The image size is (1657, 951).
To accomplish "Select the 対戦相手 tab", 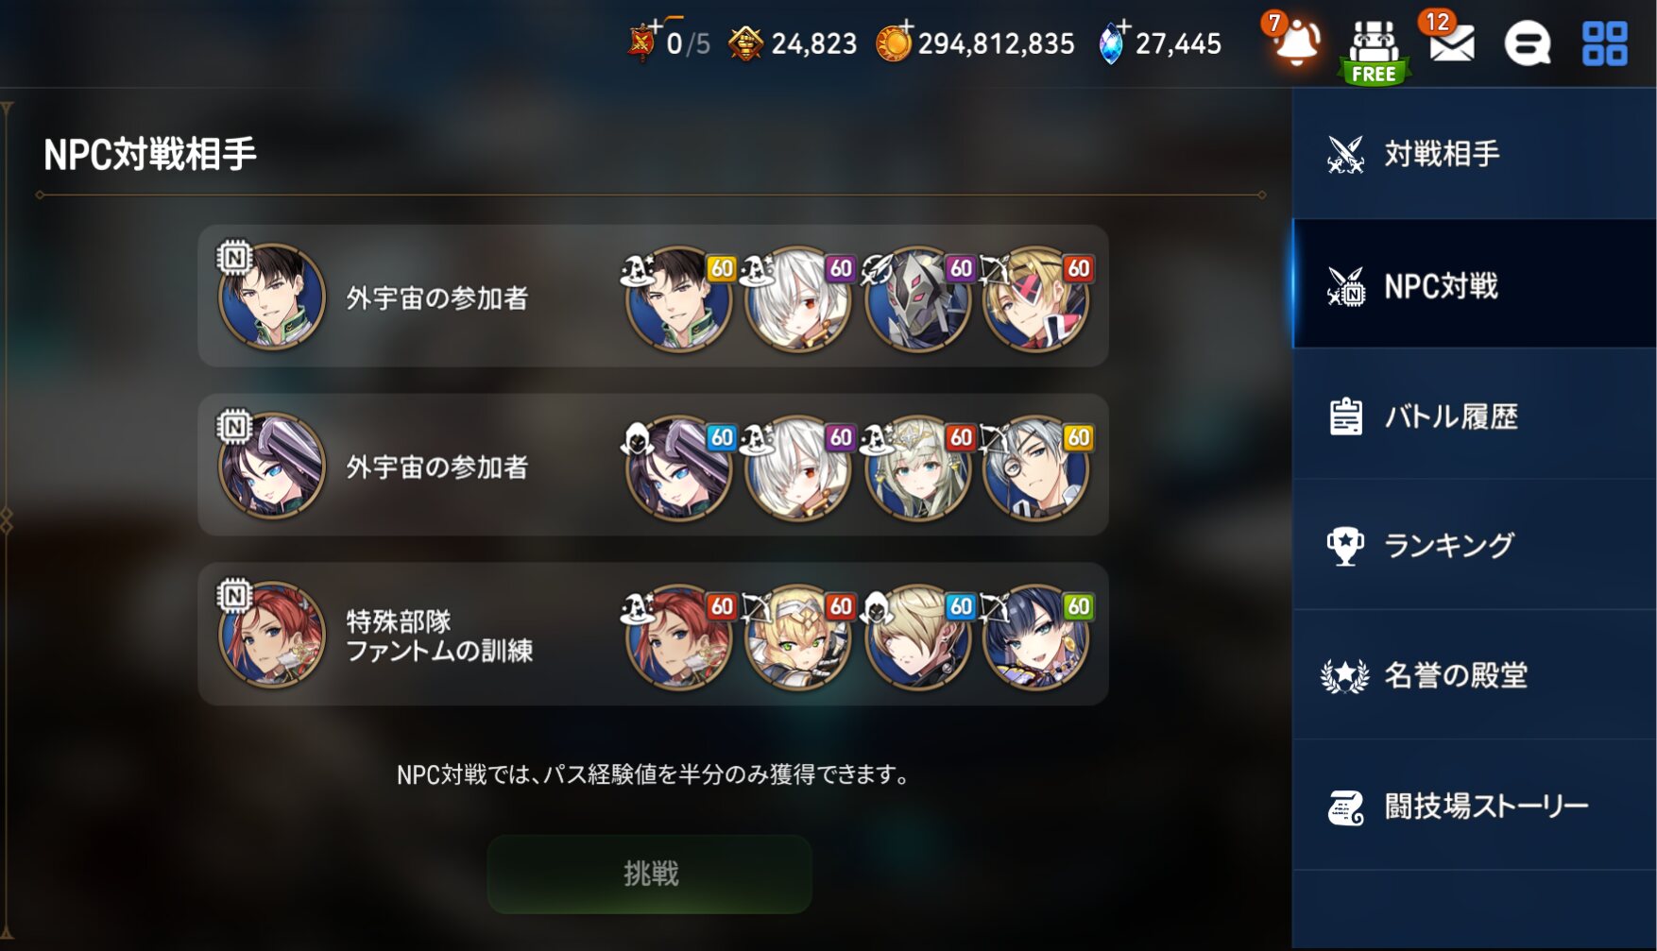I will [x=1474, y=154].
